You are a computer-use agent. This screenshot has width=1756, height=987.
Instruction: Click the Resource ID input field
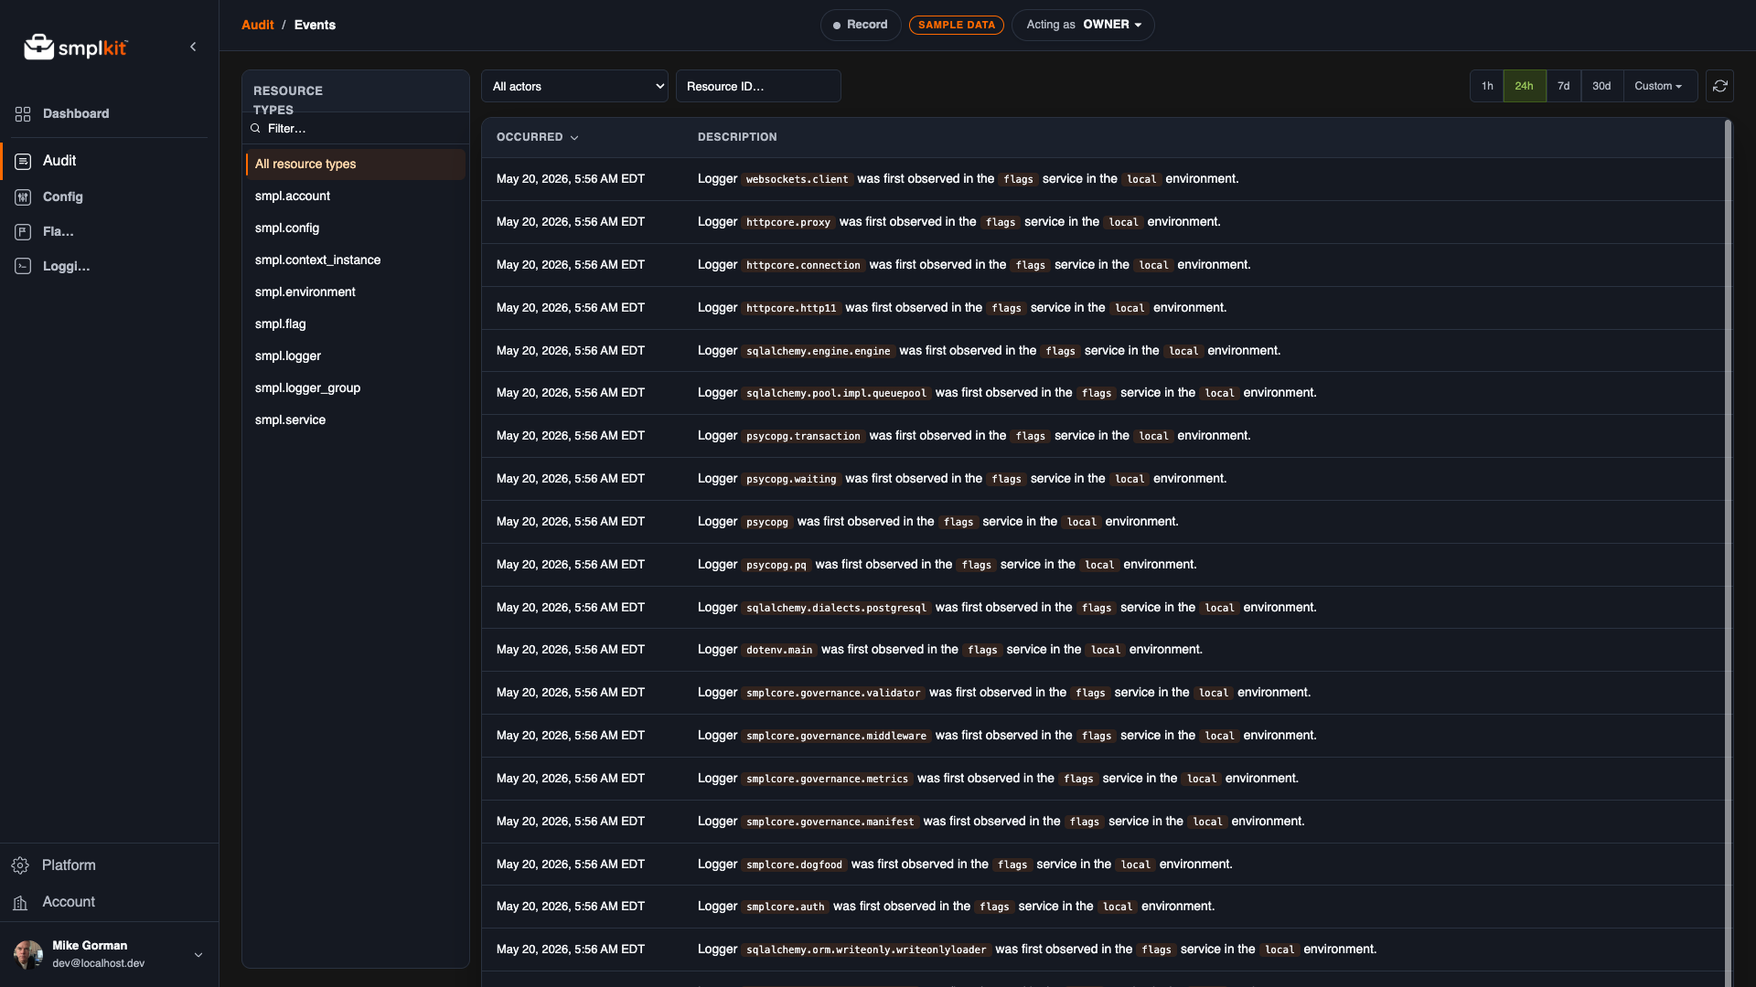(x=758, y=86)
